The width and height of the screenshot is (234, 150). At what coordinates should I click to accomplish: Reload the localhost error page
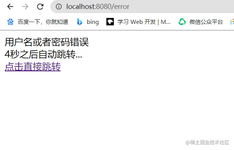coord(40,7)
